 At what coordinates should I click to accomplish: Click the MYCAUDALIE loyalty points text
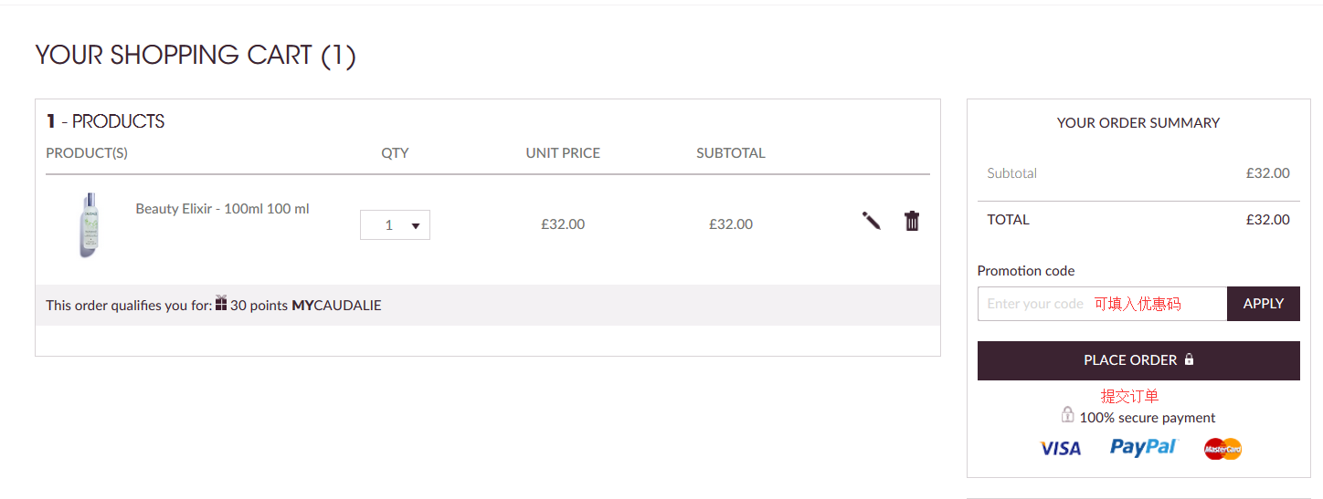tap(336, 306)
